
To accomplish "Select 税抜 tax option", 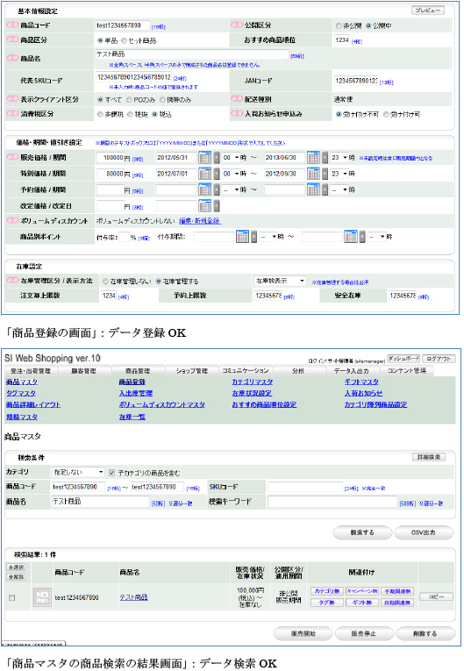I will (130, 114).
